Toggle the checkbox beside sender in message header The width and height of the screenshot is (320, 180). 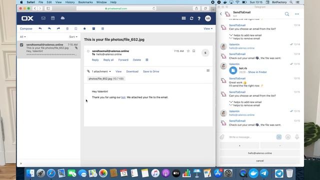pos(88,51)
